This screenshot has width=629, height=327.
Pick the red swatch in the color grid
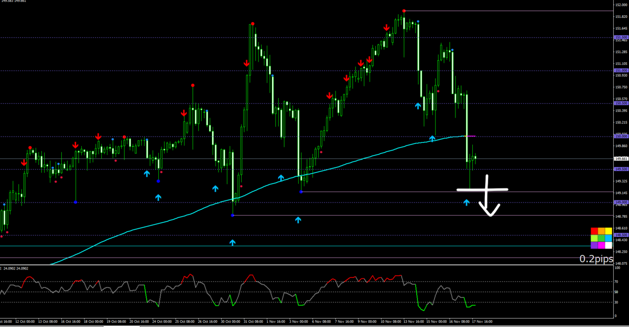[594, 231]
